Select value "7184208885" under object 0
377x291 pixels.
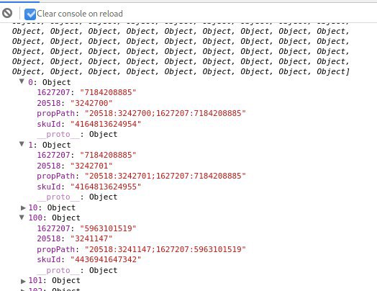coord(108,92)
